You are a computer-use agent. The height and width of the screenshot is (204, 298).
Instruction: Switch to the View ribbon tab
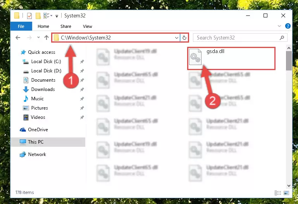[x=88, y=26]
